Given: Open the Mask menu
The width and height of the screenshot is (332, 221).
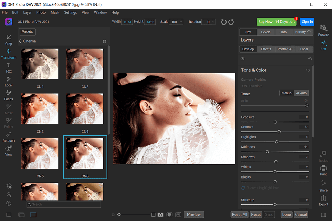Looking at the screenshot, I should point(55,12).
